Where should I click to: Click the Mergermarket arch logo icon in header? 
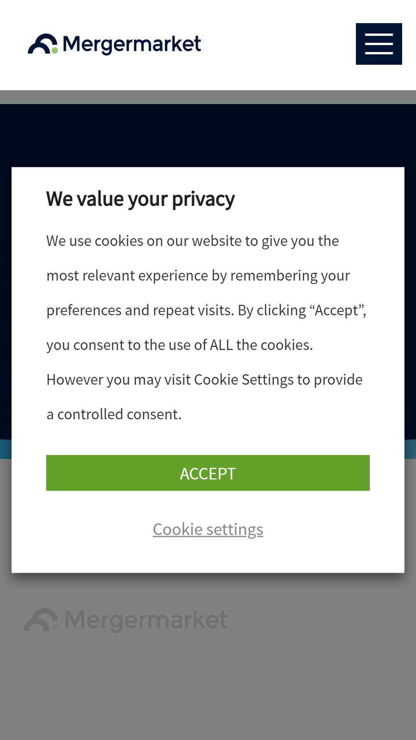pyautogui.click(x=43, y=44)
